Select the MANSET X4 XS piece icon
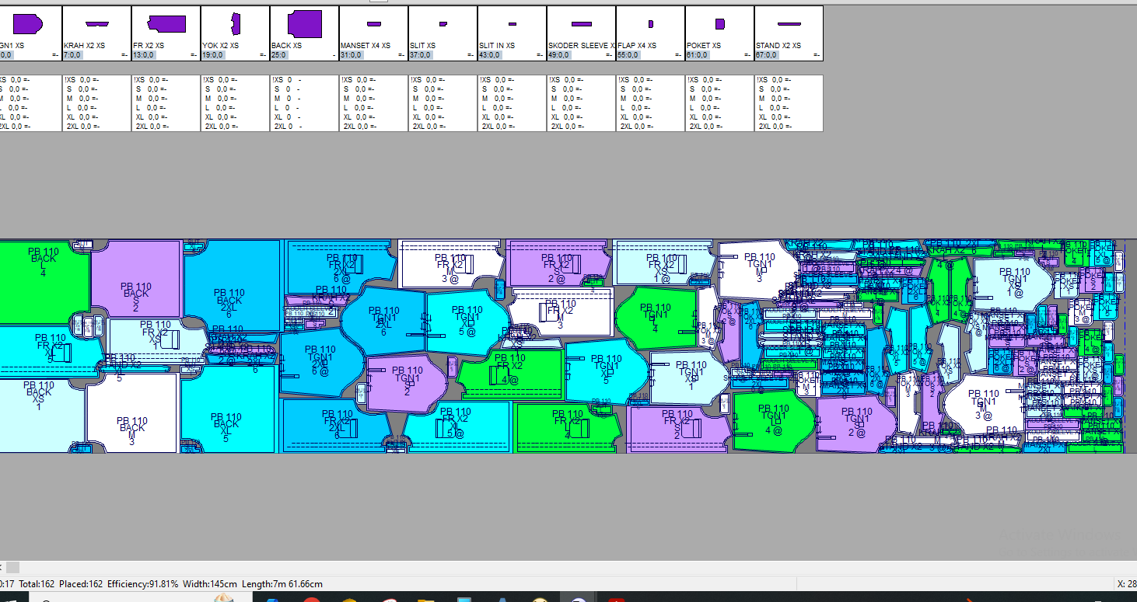The width and height of the screenshot is (1137, 602). click(373, 24)
